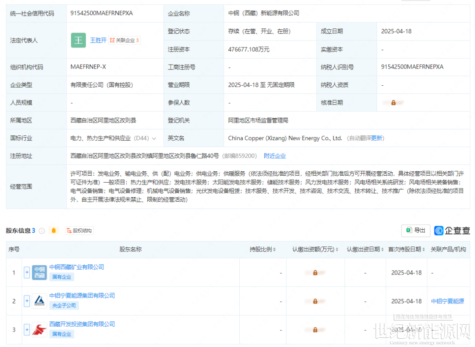Screen dimensions: 475x347
Task: Expand the row for 中铜西藏矿业有限公司
Action: [27, 273]
